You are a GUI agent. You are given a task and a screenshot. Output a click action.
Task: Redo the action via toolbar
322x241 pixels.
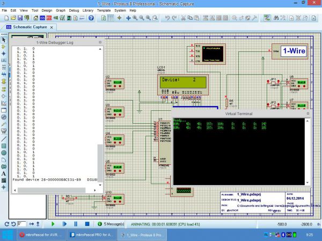tap(174, 18)
